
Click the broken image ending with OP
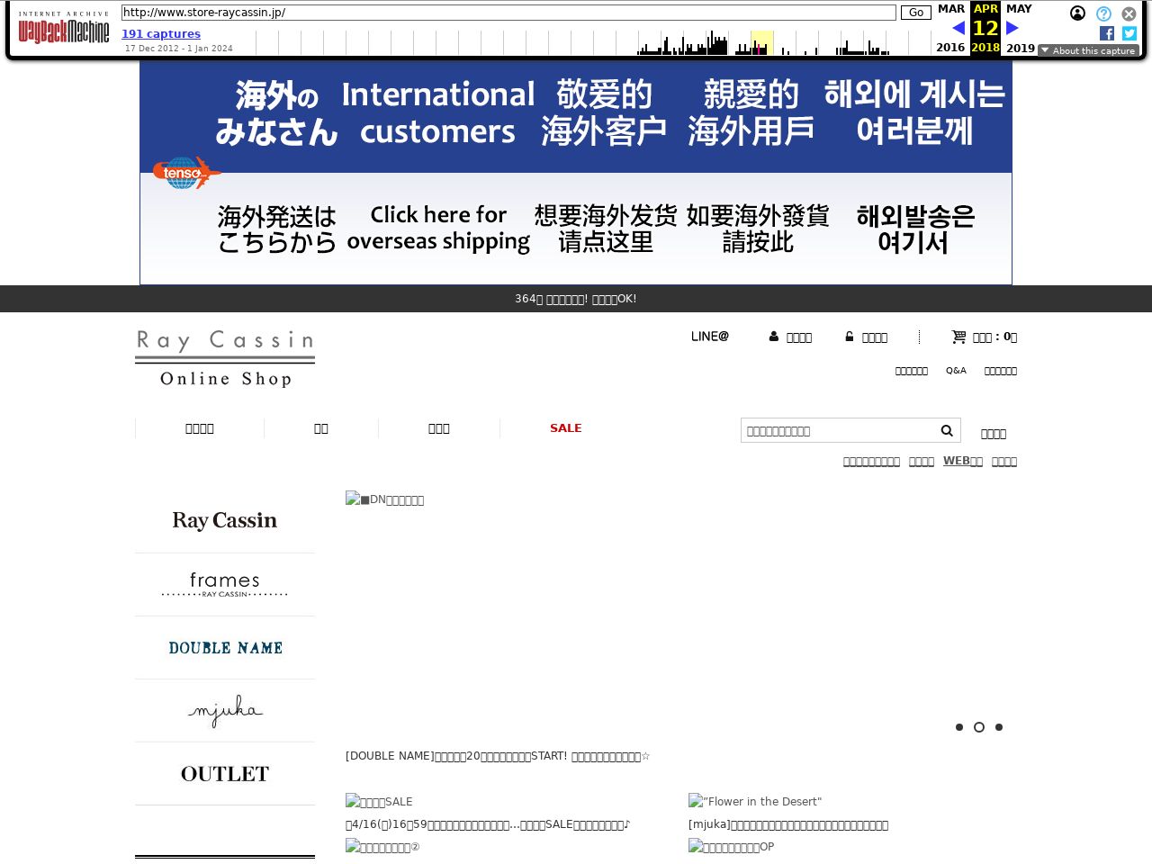pyautogui.click(x=731, y=846)
